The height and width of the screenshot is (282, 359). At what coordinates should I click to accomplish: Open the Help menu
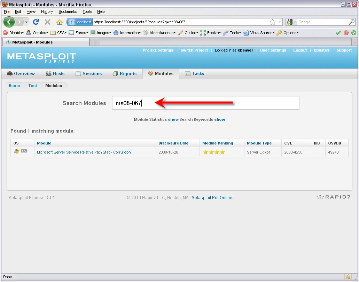101,11
